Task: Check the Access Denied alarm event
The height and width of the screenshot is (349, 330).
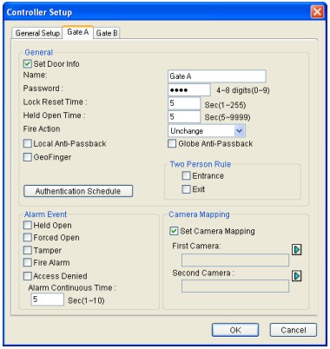Action: point(28,276)
